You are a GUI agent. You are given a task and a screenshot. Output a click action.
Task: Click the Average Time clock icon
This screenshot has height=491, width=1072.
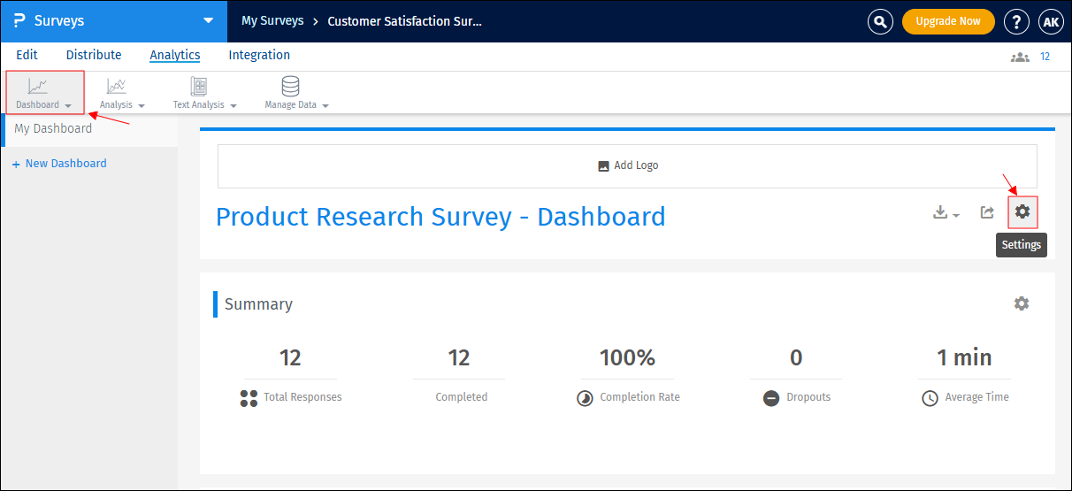tap(930, 398)
